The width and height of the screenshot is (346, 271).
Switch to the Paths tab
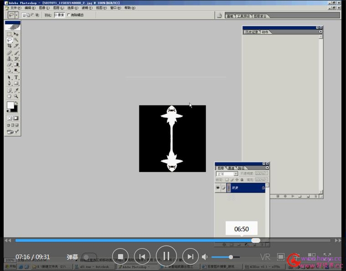(x=241, y=168)
